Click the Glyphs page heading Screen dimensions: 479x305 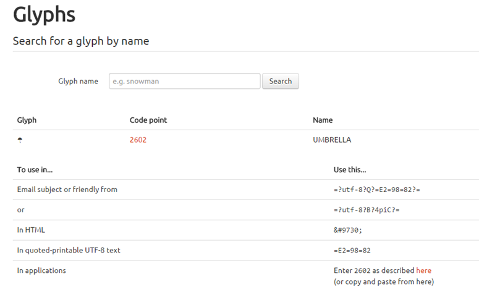45,15
